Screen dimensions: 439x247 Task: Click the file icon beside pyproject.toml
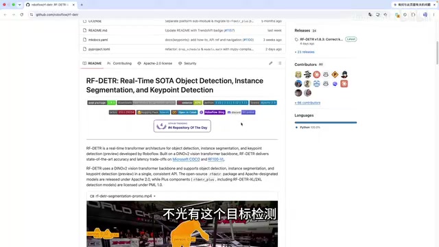(84, 49)
